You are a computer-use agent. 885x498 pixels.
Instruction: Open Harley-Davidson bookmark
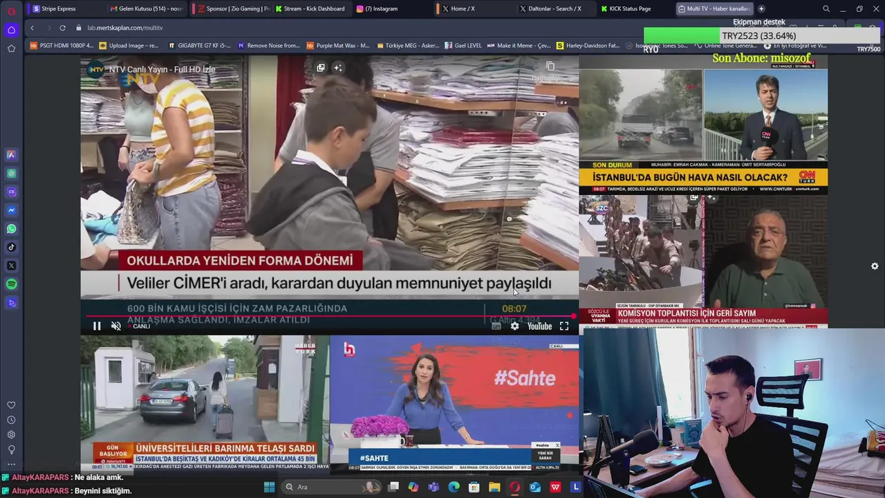(x=588, y=46)
